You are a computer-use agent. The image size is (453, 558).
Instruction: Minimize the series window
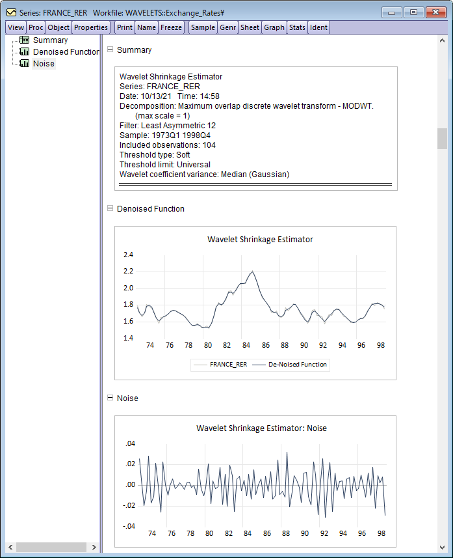[391, 12]
